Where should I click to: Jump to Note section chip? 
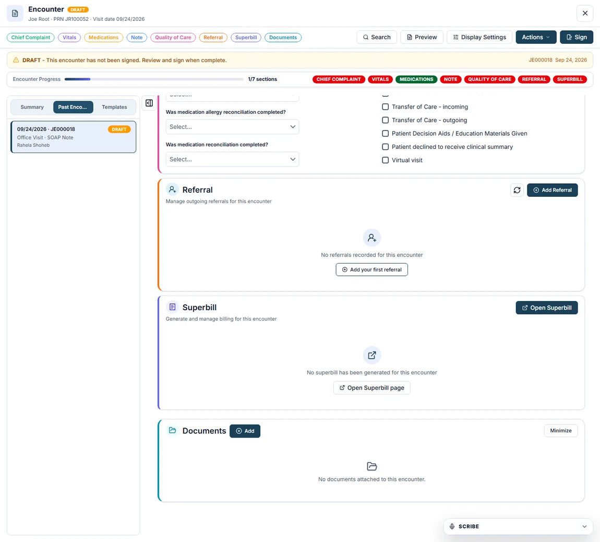point(137,38)
